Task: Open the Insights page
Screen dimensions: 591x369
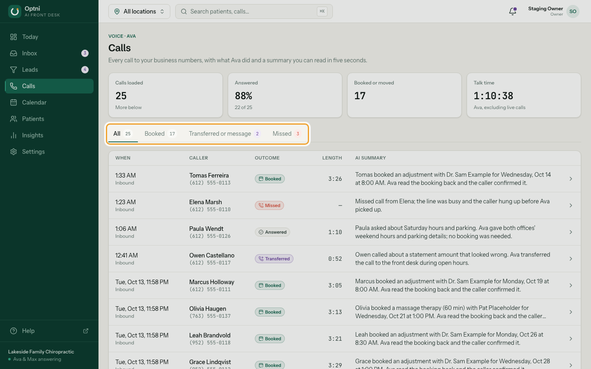Action: 49,135
